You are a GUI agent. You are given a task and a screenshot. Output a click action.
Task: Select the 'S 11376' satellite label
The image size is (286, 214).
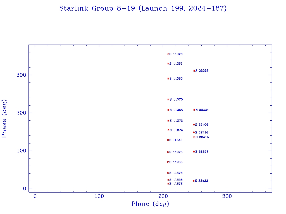(x=176, y=54)
